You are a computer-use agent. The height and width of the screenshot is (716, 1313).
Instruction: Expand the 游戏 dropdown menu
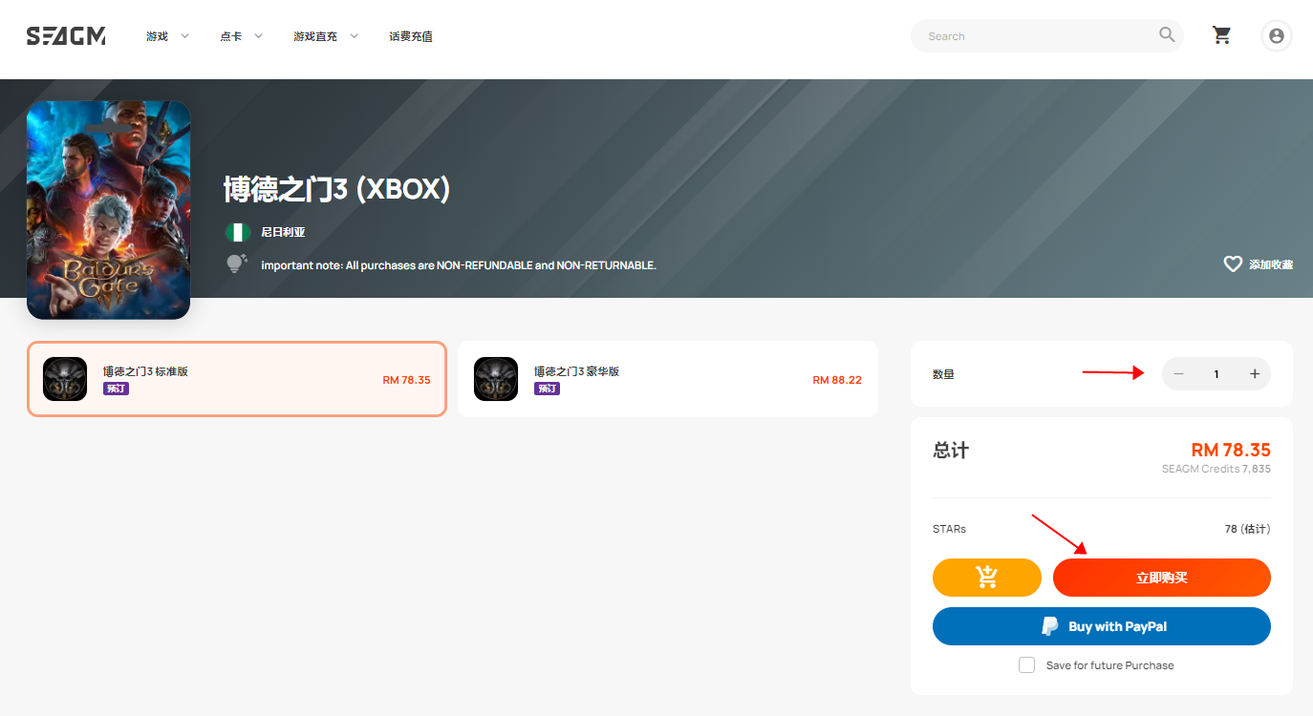[x=167, y=36]
